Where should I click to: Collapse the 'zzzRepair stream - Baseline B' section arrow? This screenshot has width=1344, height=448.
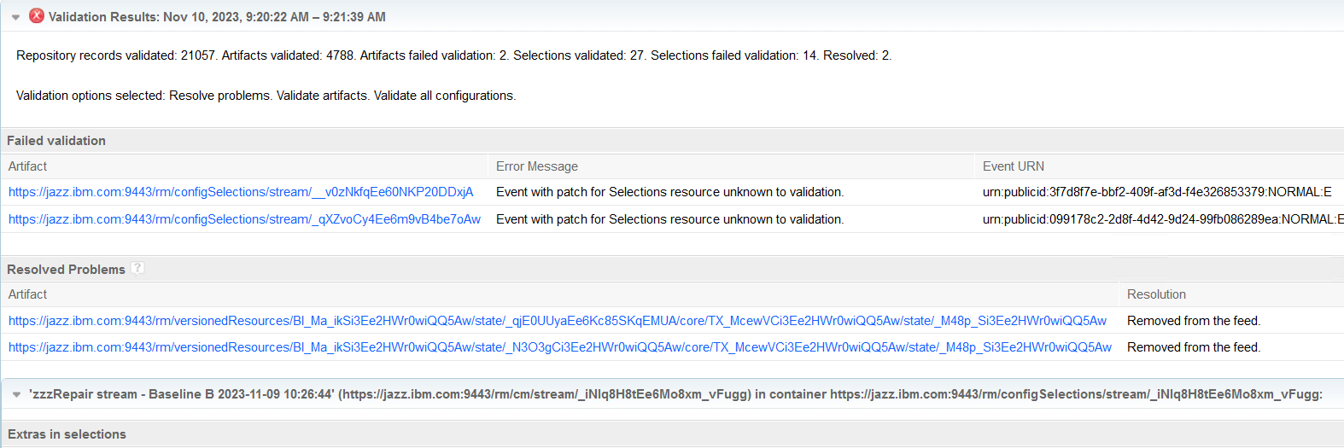click(x=16, y=394)
